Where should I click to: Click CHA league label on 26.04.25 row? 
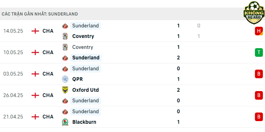(x=48, y=95)
